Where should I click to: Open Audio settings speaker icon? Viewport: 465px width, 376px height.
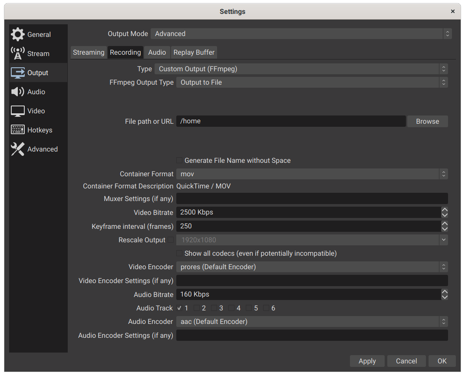[x=17, y=92]
